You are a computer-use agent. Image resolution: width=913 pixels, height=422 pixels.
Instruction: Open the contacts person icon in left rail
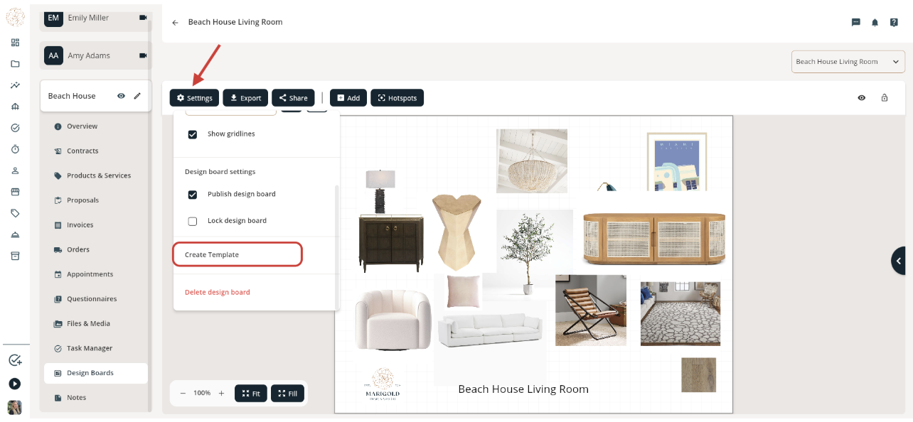point(15,171)
